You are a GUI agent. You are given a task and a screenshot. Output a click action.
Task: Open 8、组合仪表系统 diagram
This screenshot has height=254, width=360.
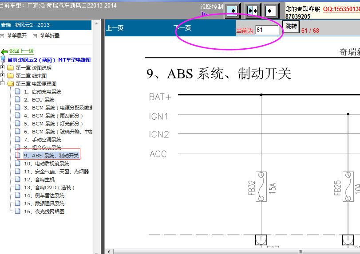(43, 148)
